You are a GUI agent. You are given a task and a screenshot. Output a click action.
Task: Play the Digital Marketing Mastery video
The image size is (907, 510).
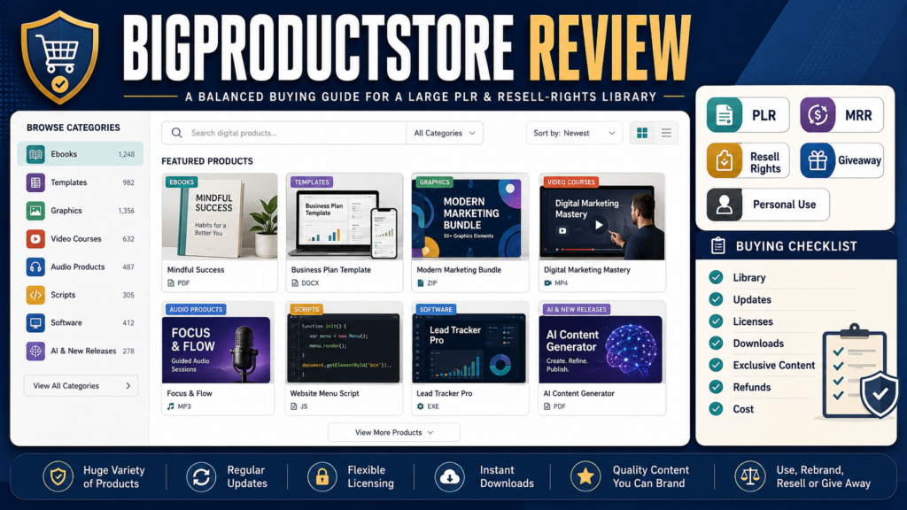click(x=599, y=226)
